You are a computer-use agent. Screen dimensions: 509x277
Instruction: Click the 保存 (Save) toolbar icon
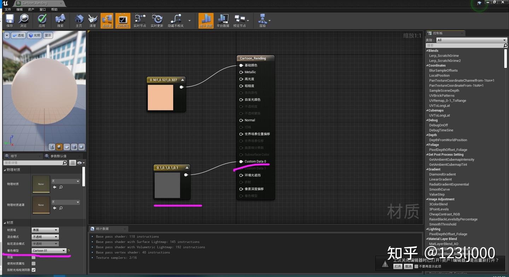[9, 20]
